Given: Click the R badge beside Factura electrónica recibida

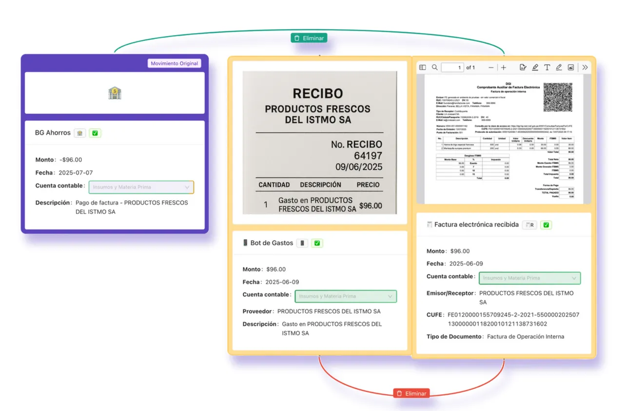Looking at the screenshot, I should [529, 225].
